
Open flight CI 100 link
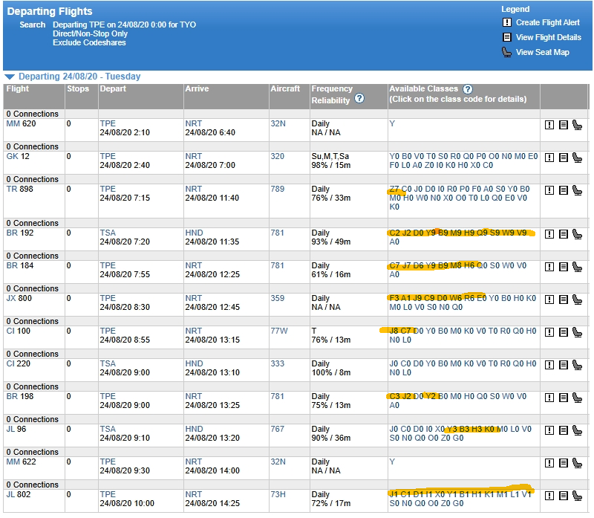pyautogui.click(x=18, y=331)
